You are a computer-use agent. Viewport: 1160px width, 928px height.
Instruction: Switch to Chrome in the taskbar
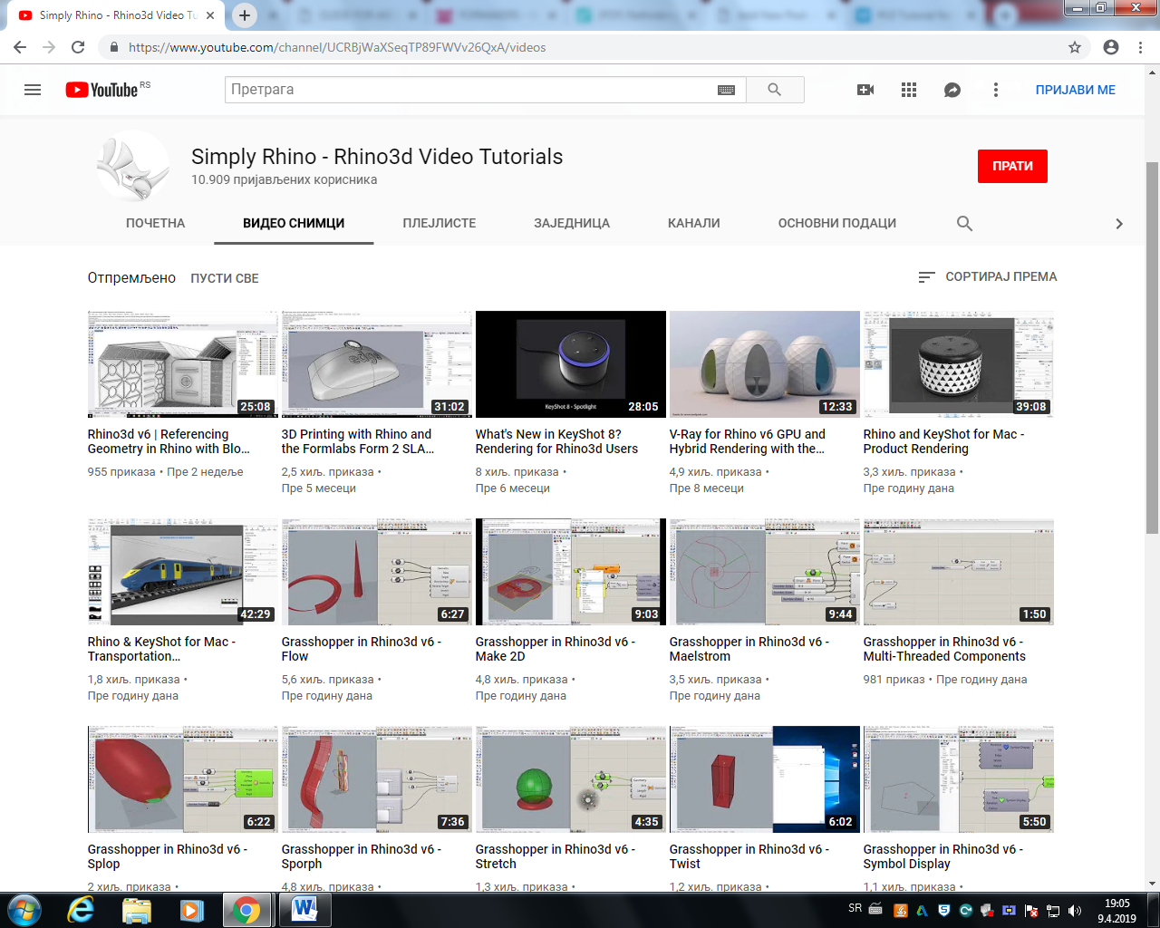[246, 910]
